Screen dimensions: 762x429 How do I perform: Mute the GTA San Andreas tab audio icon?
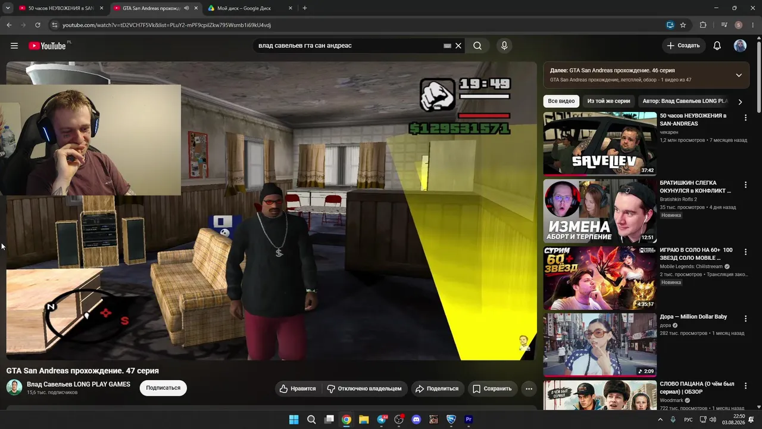click(x=187, y=8)
